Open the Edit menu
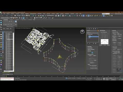The image size is (123, 92). (4, 14)
